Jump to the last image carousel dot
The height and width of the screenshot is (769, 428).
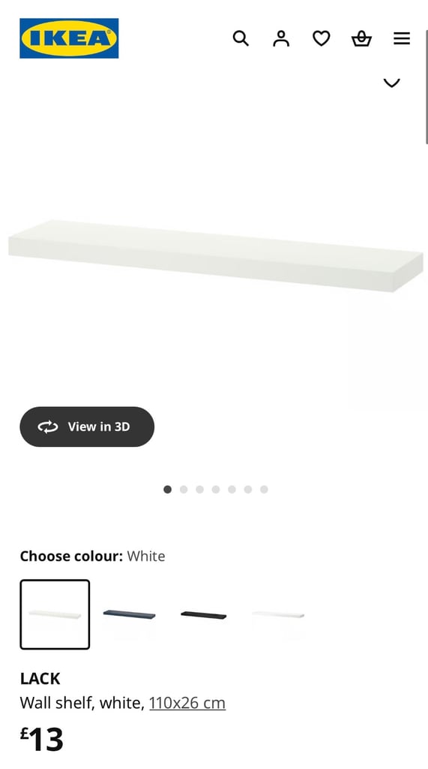(x=264, y=490)
